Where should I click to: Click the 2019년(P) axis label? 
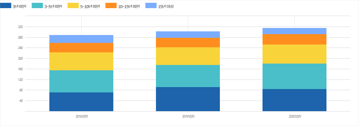[188, 116]
